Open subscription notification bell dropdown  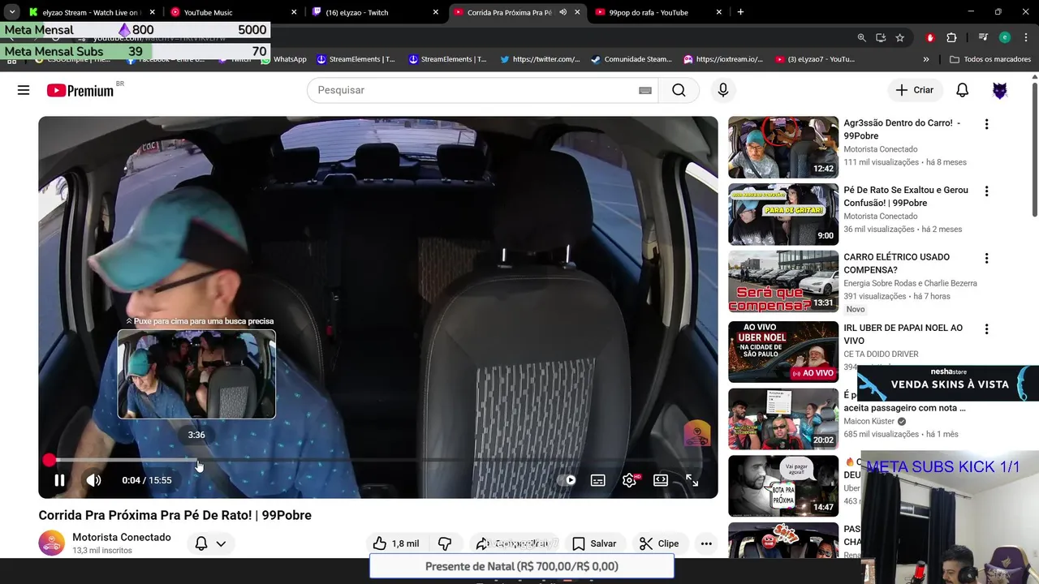click(209, 543)
